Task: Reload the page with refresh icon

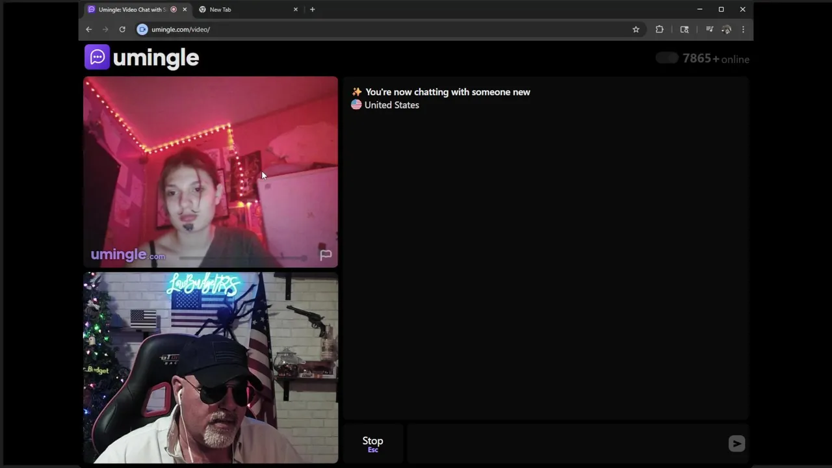Action: [122, 29]
